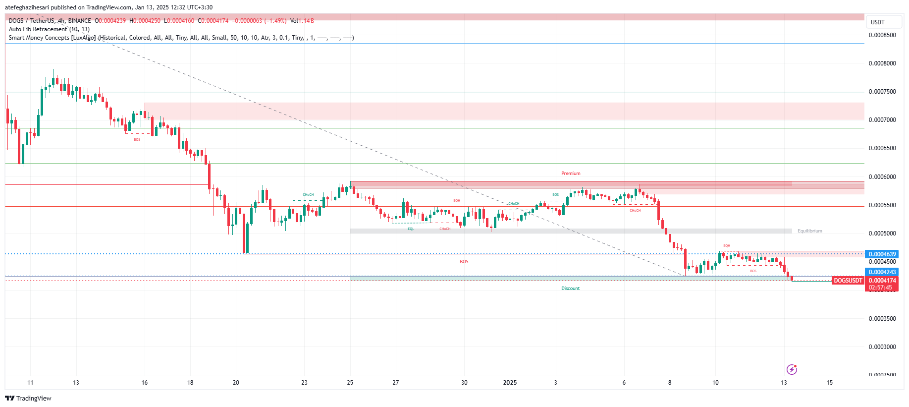The height and width of the screenshot is (407, 909).
Task: Click the 30 date on time axis
Action: 464,383
